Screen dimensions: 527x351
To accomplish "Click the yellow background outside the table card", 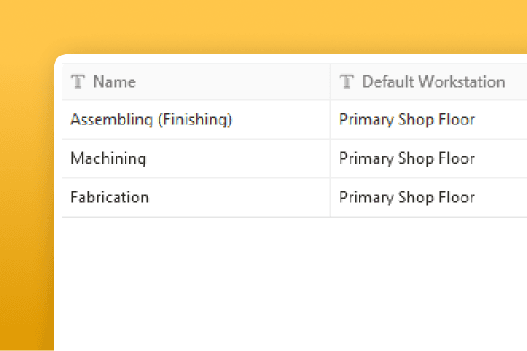I will (x=262, y=25).
